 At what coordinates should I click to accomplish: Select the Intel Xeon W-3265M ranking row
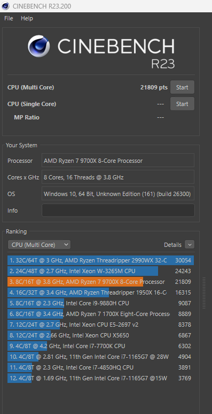pyautogui.click(x=100, y=271)
